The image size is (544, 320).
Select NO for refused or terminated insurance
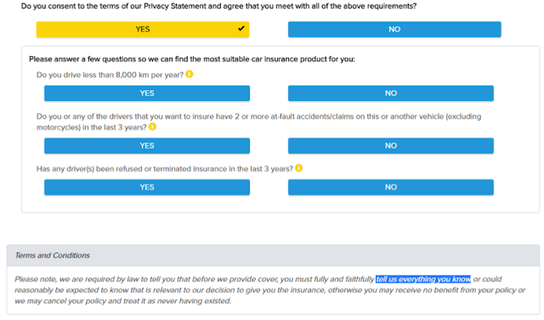click(391, 187)
